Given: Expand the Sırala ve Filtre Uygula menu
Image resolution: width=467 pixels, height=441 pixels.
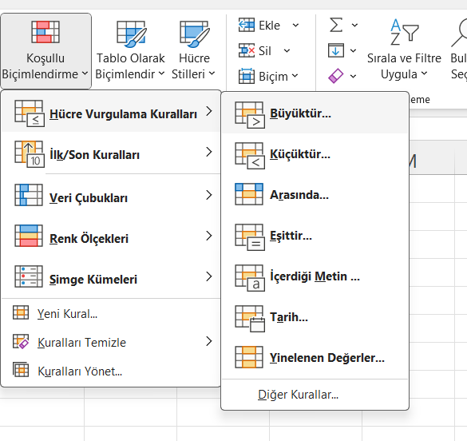Looking at the screenshot, I should click(404, 51).
